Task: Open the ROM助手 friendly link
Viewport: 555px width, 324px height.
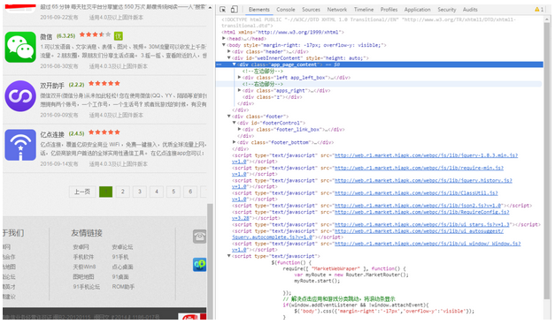Action: point(123,287)
